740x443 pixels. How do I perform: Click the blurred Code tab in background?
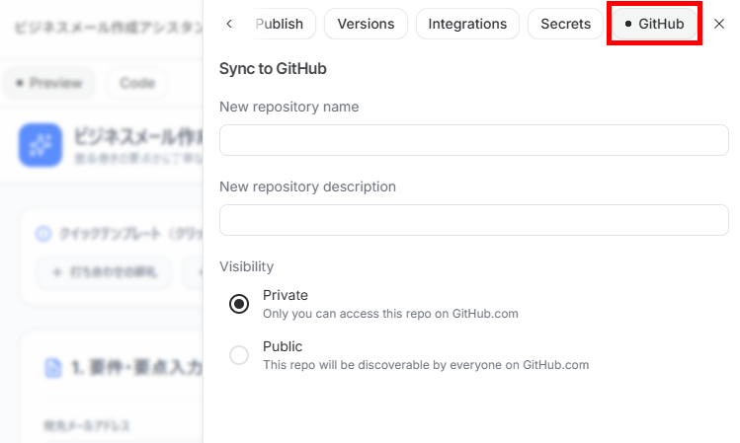[x=137, y=83]
